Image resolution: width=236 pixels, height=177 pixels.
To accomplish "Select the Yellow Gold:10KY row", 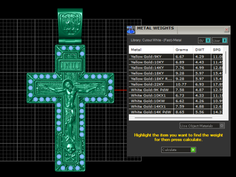I will (176, 62).
